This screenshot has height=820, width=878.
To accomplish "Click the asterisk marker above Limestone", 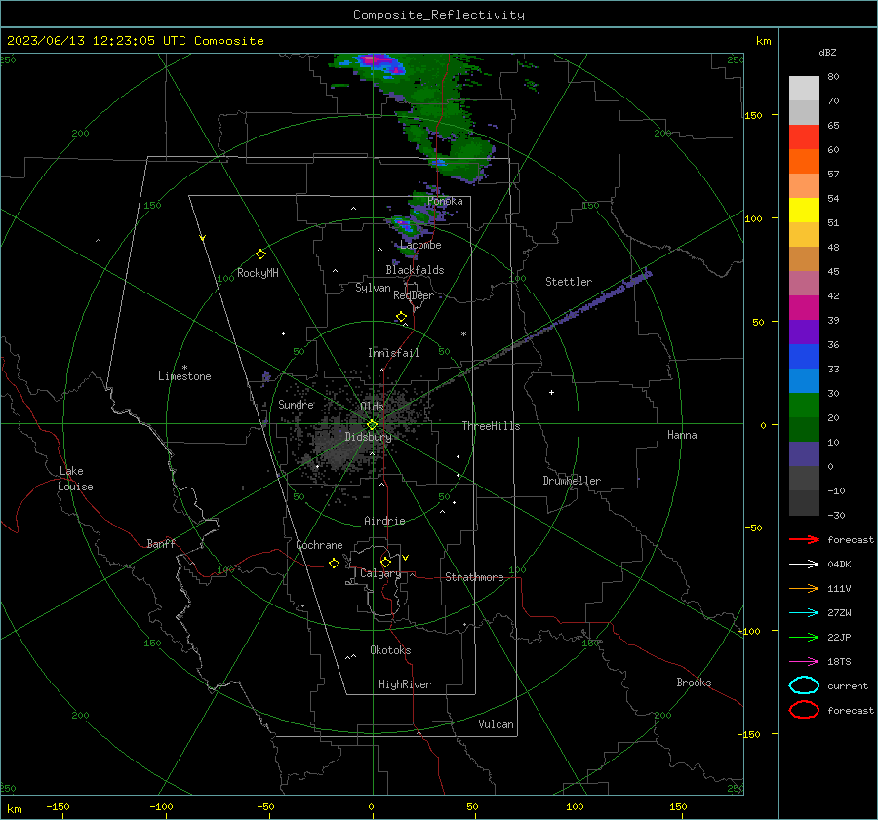I will 184,368.
